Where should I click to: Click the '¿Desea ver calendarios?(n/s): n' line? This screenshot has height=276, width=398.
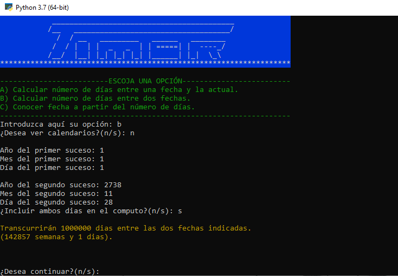67,133
